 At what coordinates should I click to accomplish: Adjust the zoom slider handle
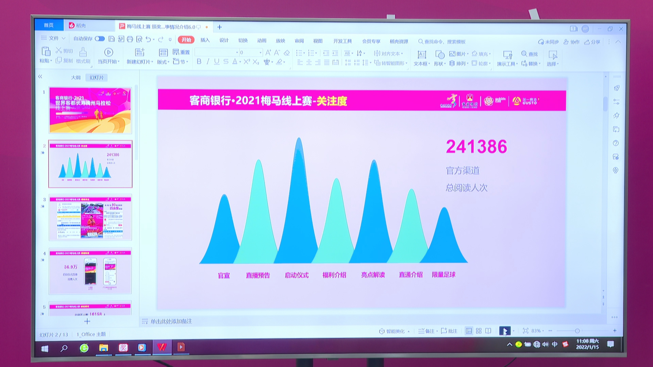tap(577, 331)
